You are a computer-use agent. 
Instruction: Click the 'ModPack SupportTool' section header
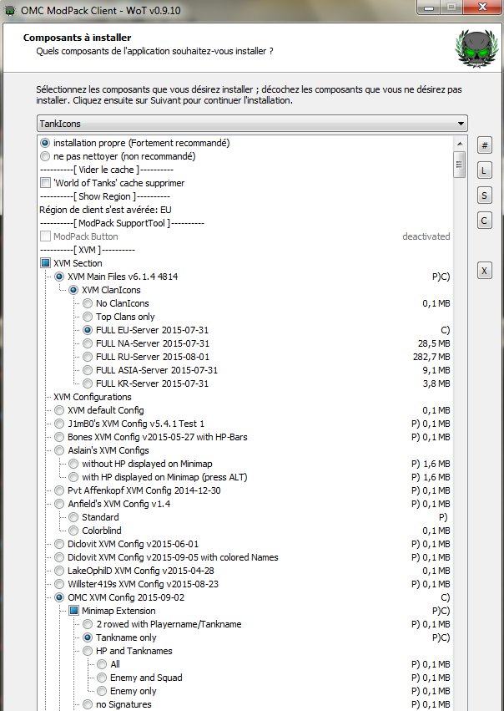[123, 223]
